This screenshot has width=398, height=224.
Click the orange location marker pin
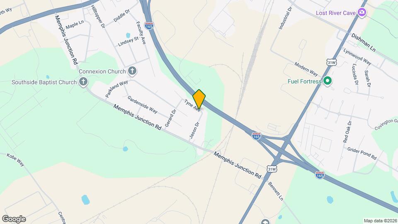[x=199, y=99]
